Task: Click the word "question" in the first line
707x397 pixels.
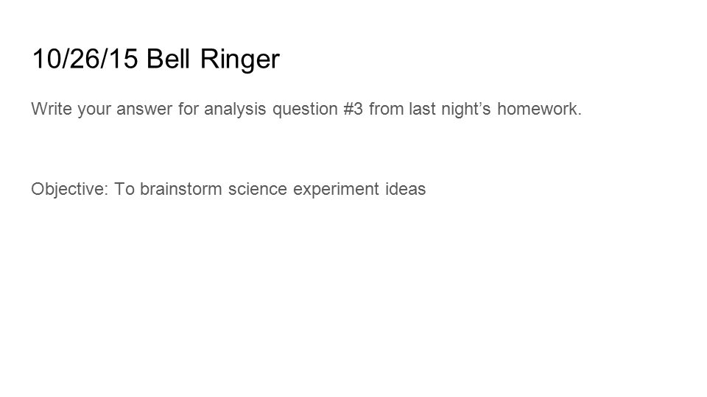Action: click(x=305, y=110)
